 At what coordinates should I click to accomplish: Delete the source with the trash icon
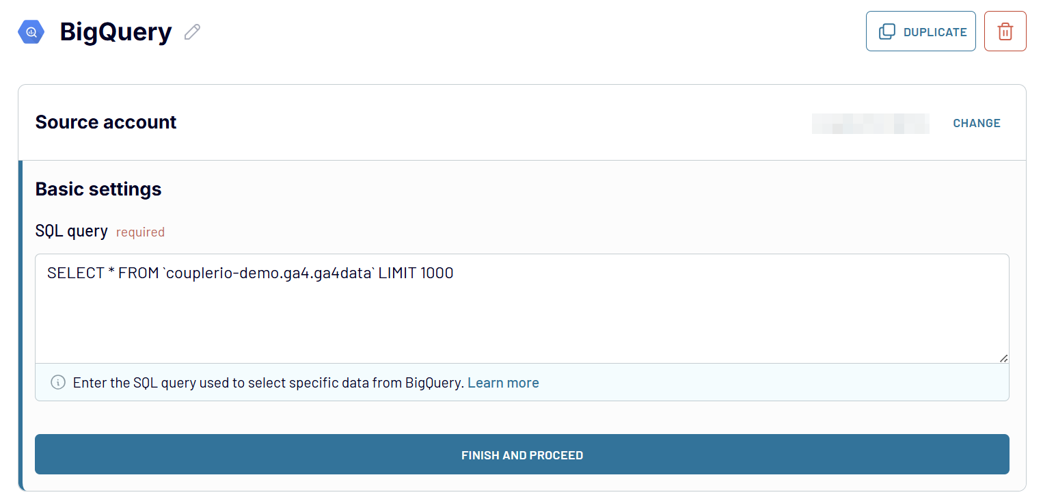pos(1005,31)
